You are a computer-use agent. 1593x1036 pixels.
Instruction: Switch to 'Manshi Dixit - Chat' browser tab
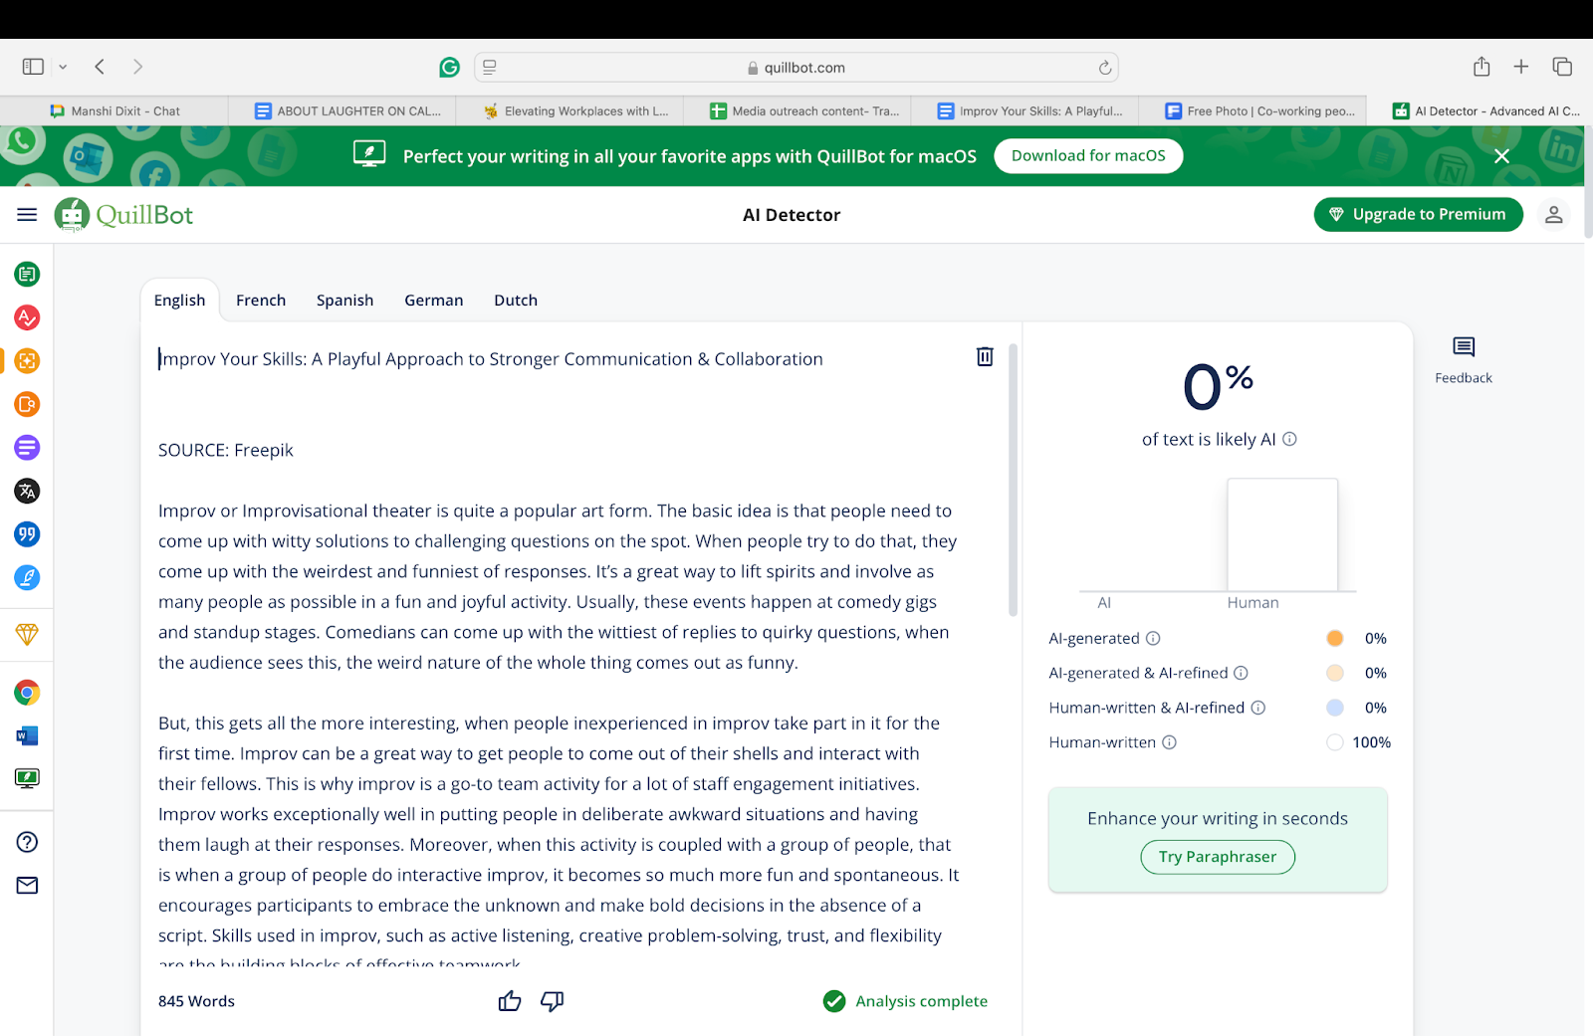pos(114,111)
